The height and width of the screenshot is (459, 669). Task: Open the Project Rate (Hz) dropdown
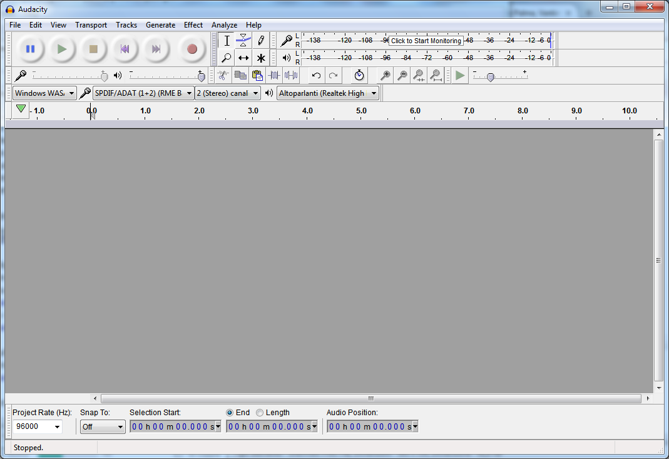pos(57,427)
